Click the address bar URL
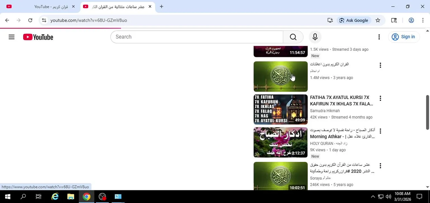The height and width of the screenshot is (203, 430). (89, 20)
